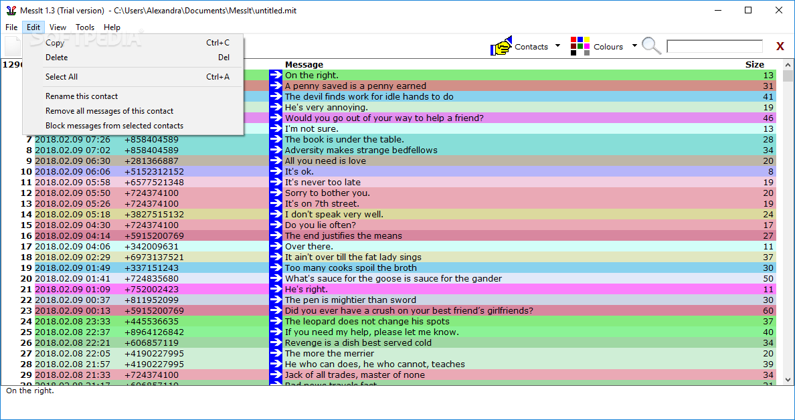Select contact number +281366887

pyautogui.click(x=151, y=161)
